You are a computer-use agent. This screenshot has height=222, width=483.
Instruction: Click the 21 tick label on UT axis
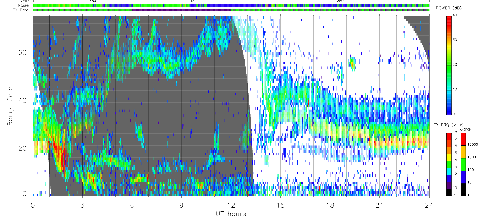[x=379, y=206]
